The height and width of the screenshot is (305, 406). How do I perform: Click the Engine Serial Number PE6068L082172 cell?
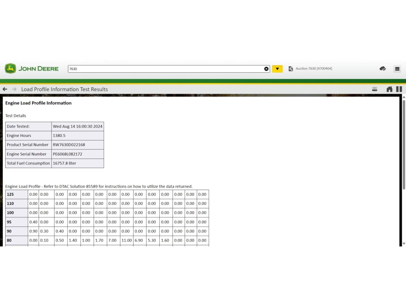68,154
